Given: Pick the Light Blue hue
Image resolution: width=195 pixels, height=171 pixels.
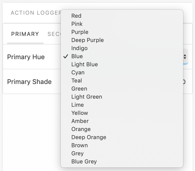Looking at the screenshot, I should pos(84,65).
